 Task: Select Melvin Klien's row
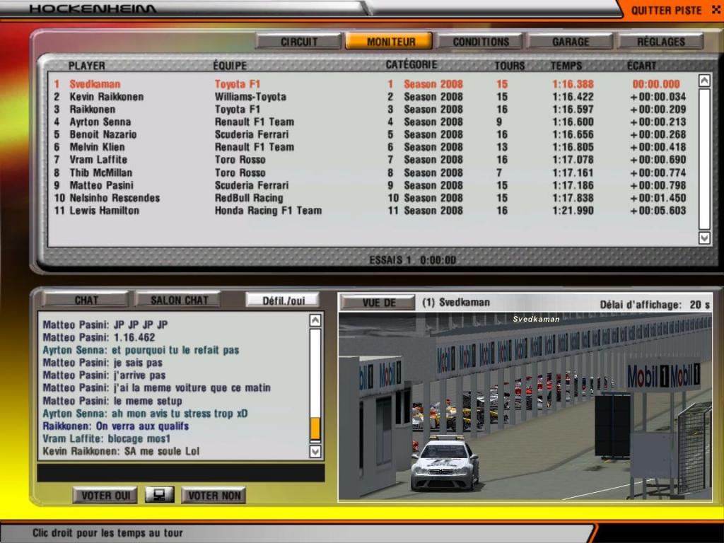(x=369, y=147)
